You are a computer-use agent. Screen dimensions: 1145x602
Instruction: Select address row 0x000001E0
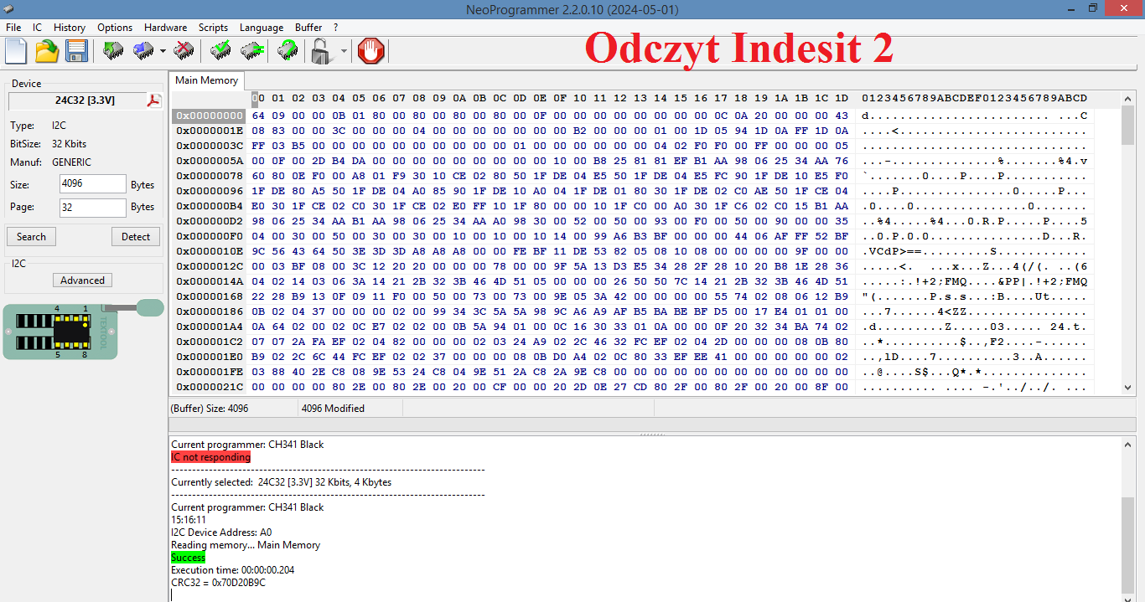point(210,357)
